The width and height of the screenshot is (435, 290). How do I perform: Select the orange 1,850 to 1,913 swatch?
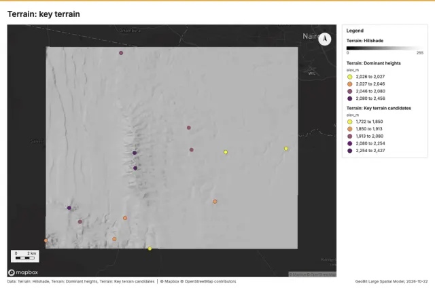click(x=350, y=129)
